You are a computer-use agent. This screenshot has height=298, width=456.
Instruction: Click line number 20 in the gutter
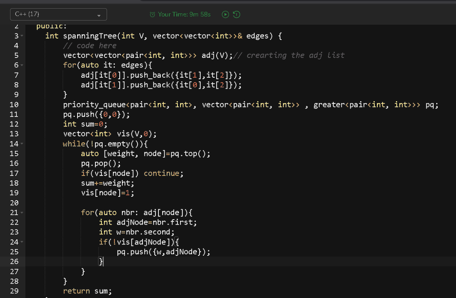point(14,203)
